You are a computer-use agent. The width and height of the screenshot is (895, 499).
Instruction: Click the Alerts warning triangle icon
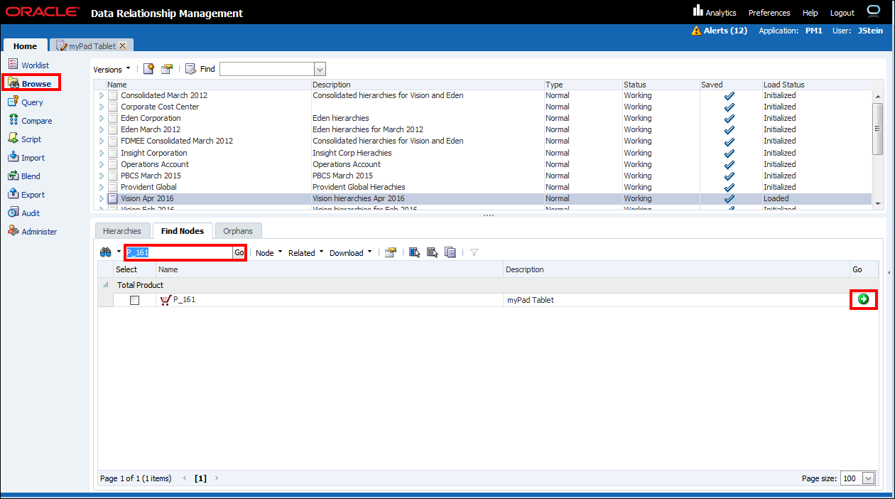696,31
